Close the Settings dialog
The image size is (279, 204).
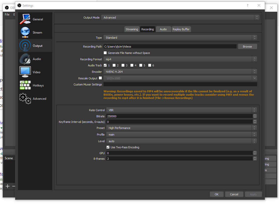click(259, 6)
